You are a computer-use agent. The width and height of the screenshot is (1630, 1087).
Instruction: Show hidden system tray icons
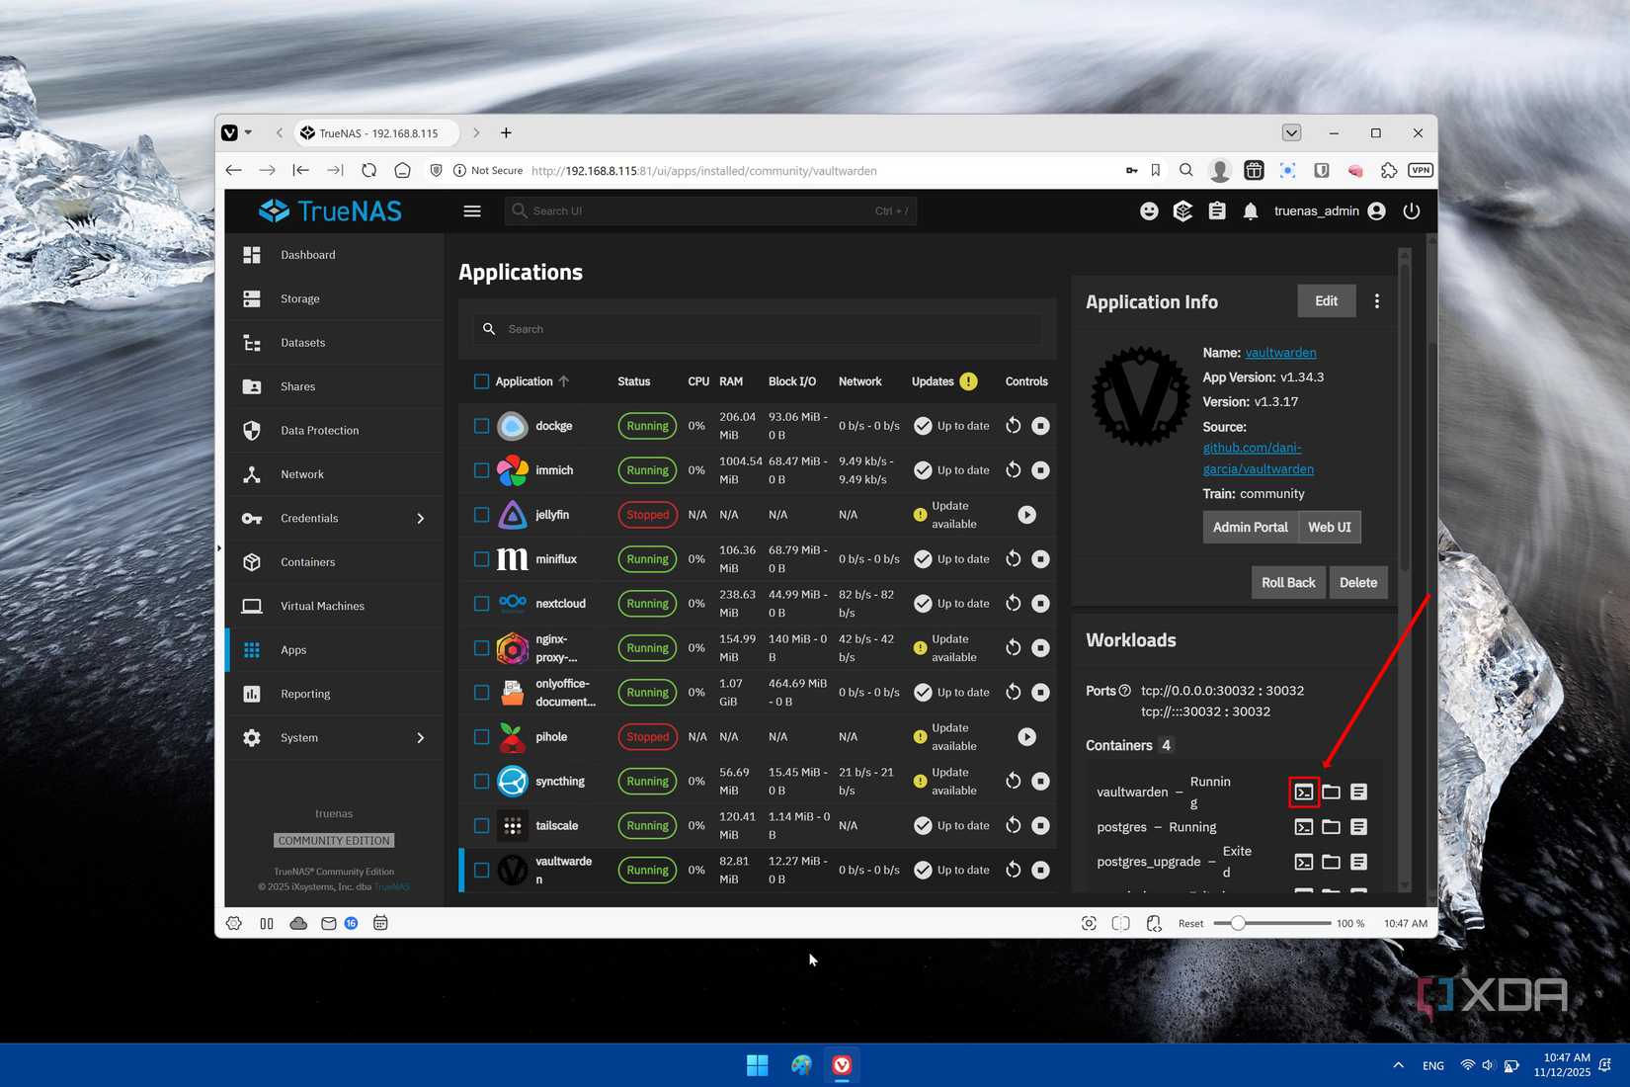[x=1398, y=1065]
